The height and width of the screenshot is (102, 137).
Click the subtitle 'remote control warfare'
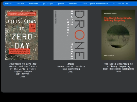[x=71, y=66]
